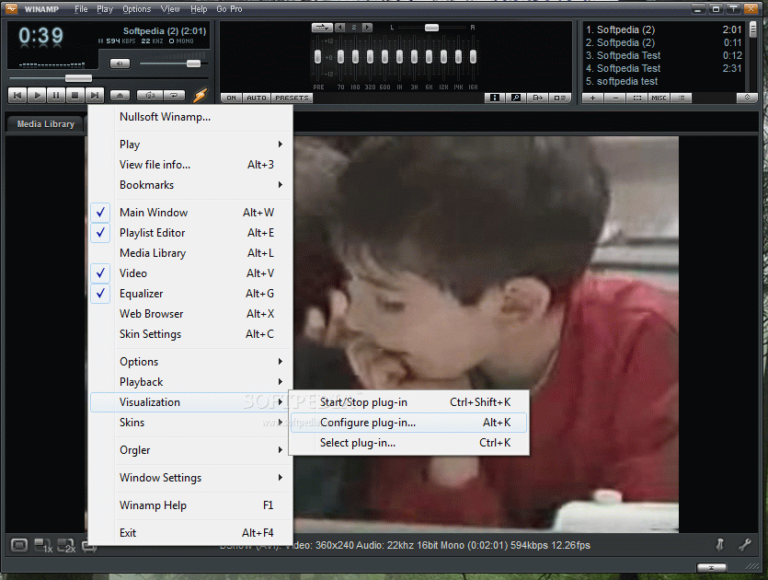Screen dimensions: 768x580
Task: Choose Select plug-in... in submenu
Action: (x=408, y=443)
